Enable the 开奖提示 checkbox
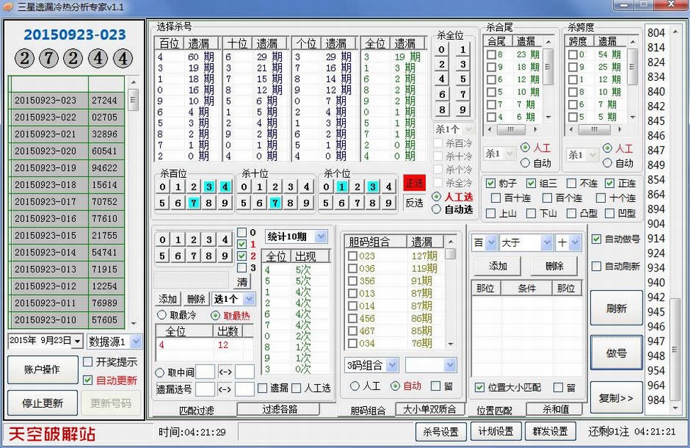Screen dimensions: 690x448 pos(88,362)
